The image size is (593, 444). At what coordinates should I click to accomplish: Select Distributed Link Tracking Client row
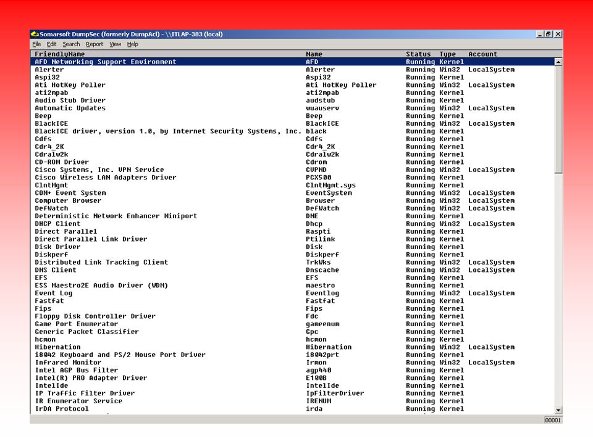pos(292,262)
